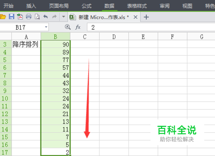Switch to the 公式 tab
215x156 pixels.
86,6
